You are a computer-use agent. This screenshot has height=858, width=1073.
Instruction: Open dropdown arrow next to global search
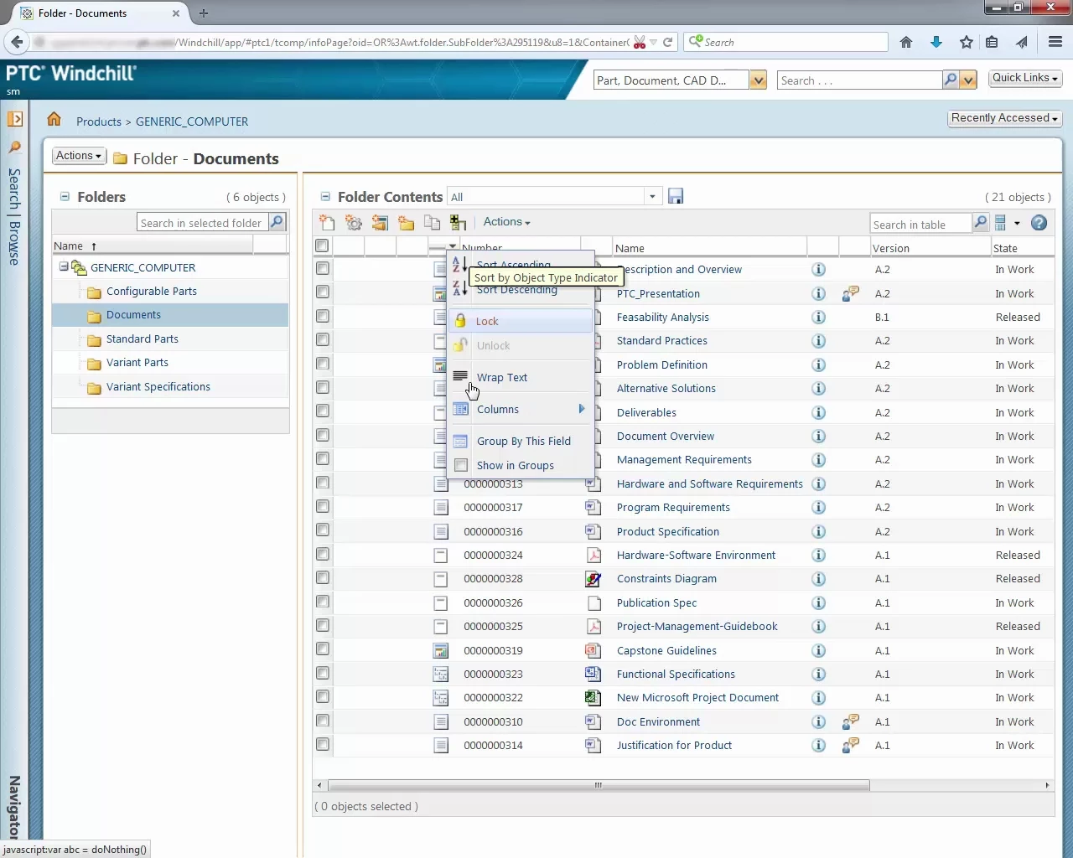click(969, 80)
